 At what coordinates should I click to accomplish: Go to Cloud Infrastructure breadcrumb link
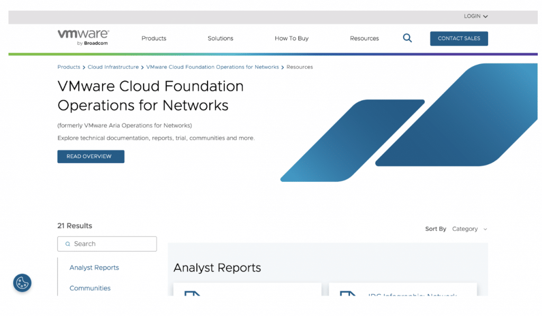coord(113,67)
